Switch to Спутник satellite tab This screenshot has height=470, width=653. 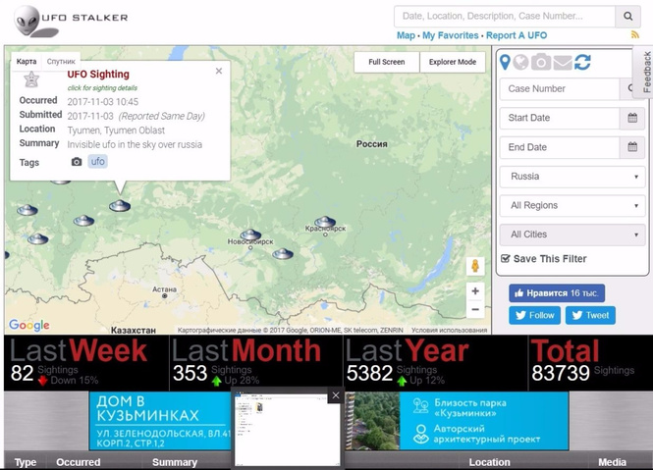[x=61, y=62]
